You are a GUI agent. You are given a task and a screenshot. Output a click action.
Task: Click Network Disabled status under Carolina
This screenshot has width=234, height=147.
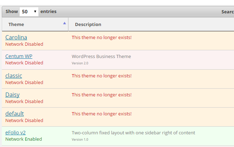coord(24,44)
